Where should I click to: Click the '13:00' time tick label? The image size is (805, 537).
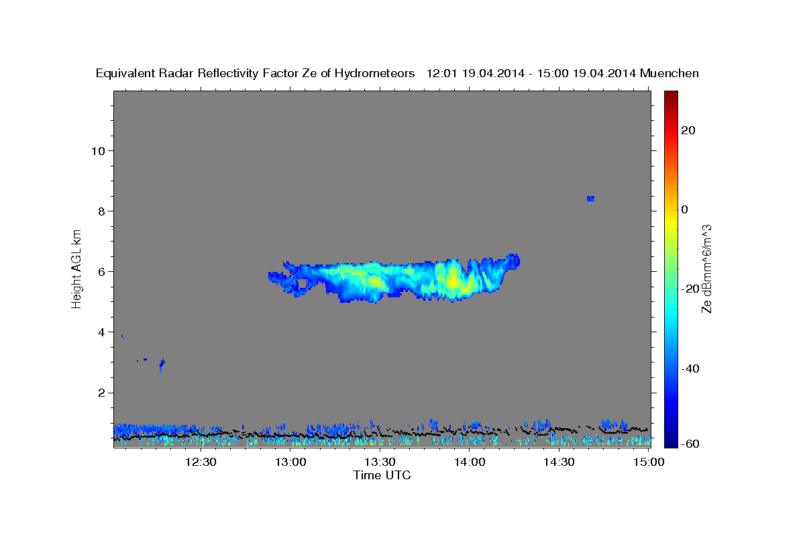tap(290, 462)
